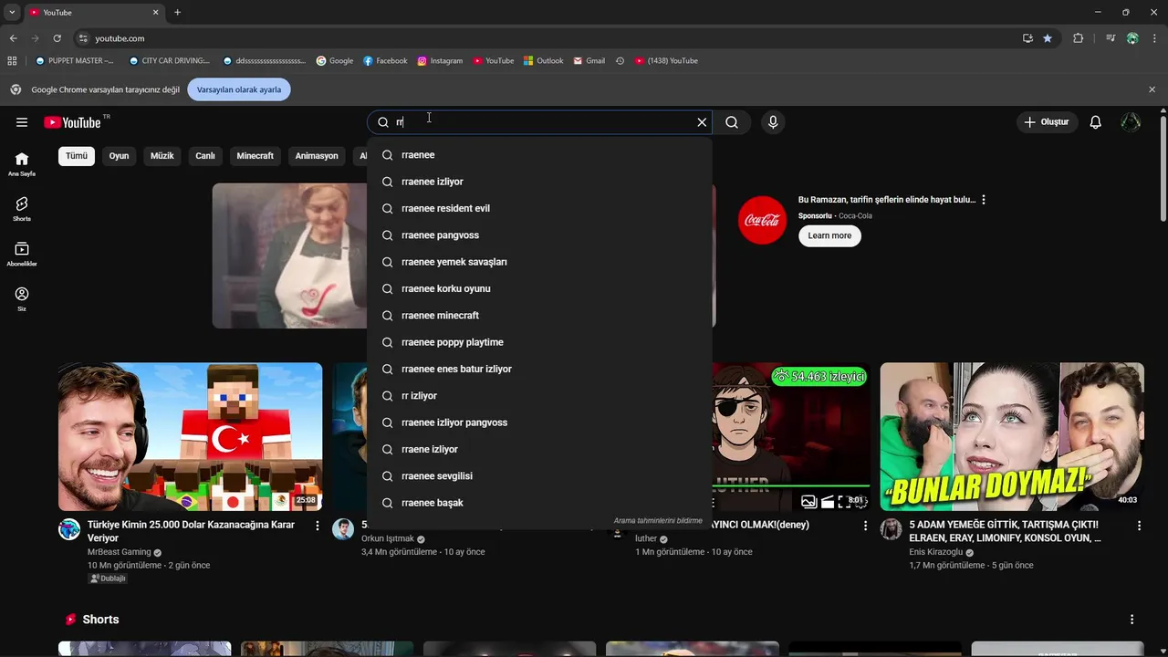Clear the search box with the X

[x=702, y=122]
